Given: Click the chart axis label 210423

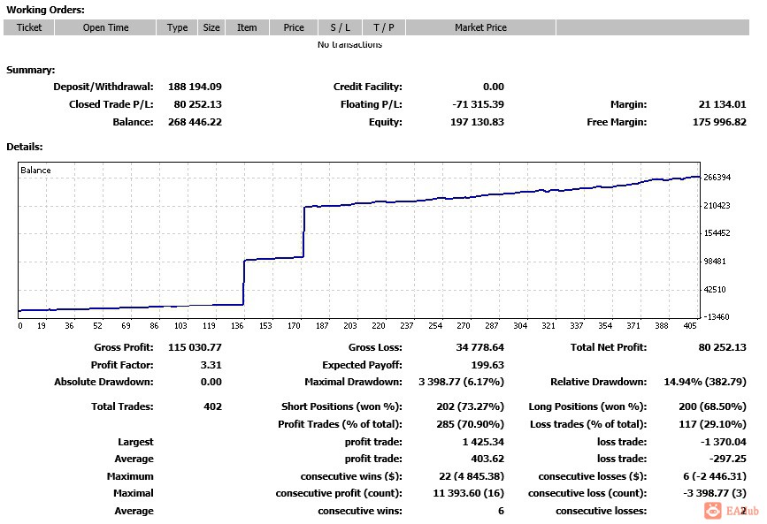Looking at the screenshot, I should [x=717, y=206].
